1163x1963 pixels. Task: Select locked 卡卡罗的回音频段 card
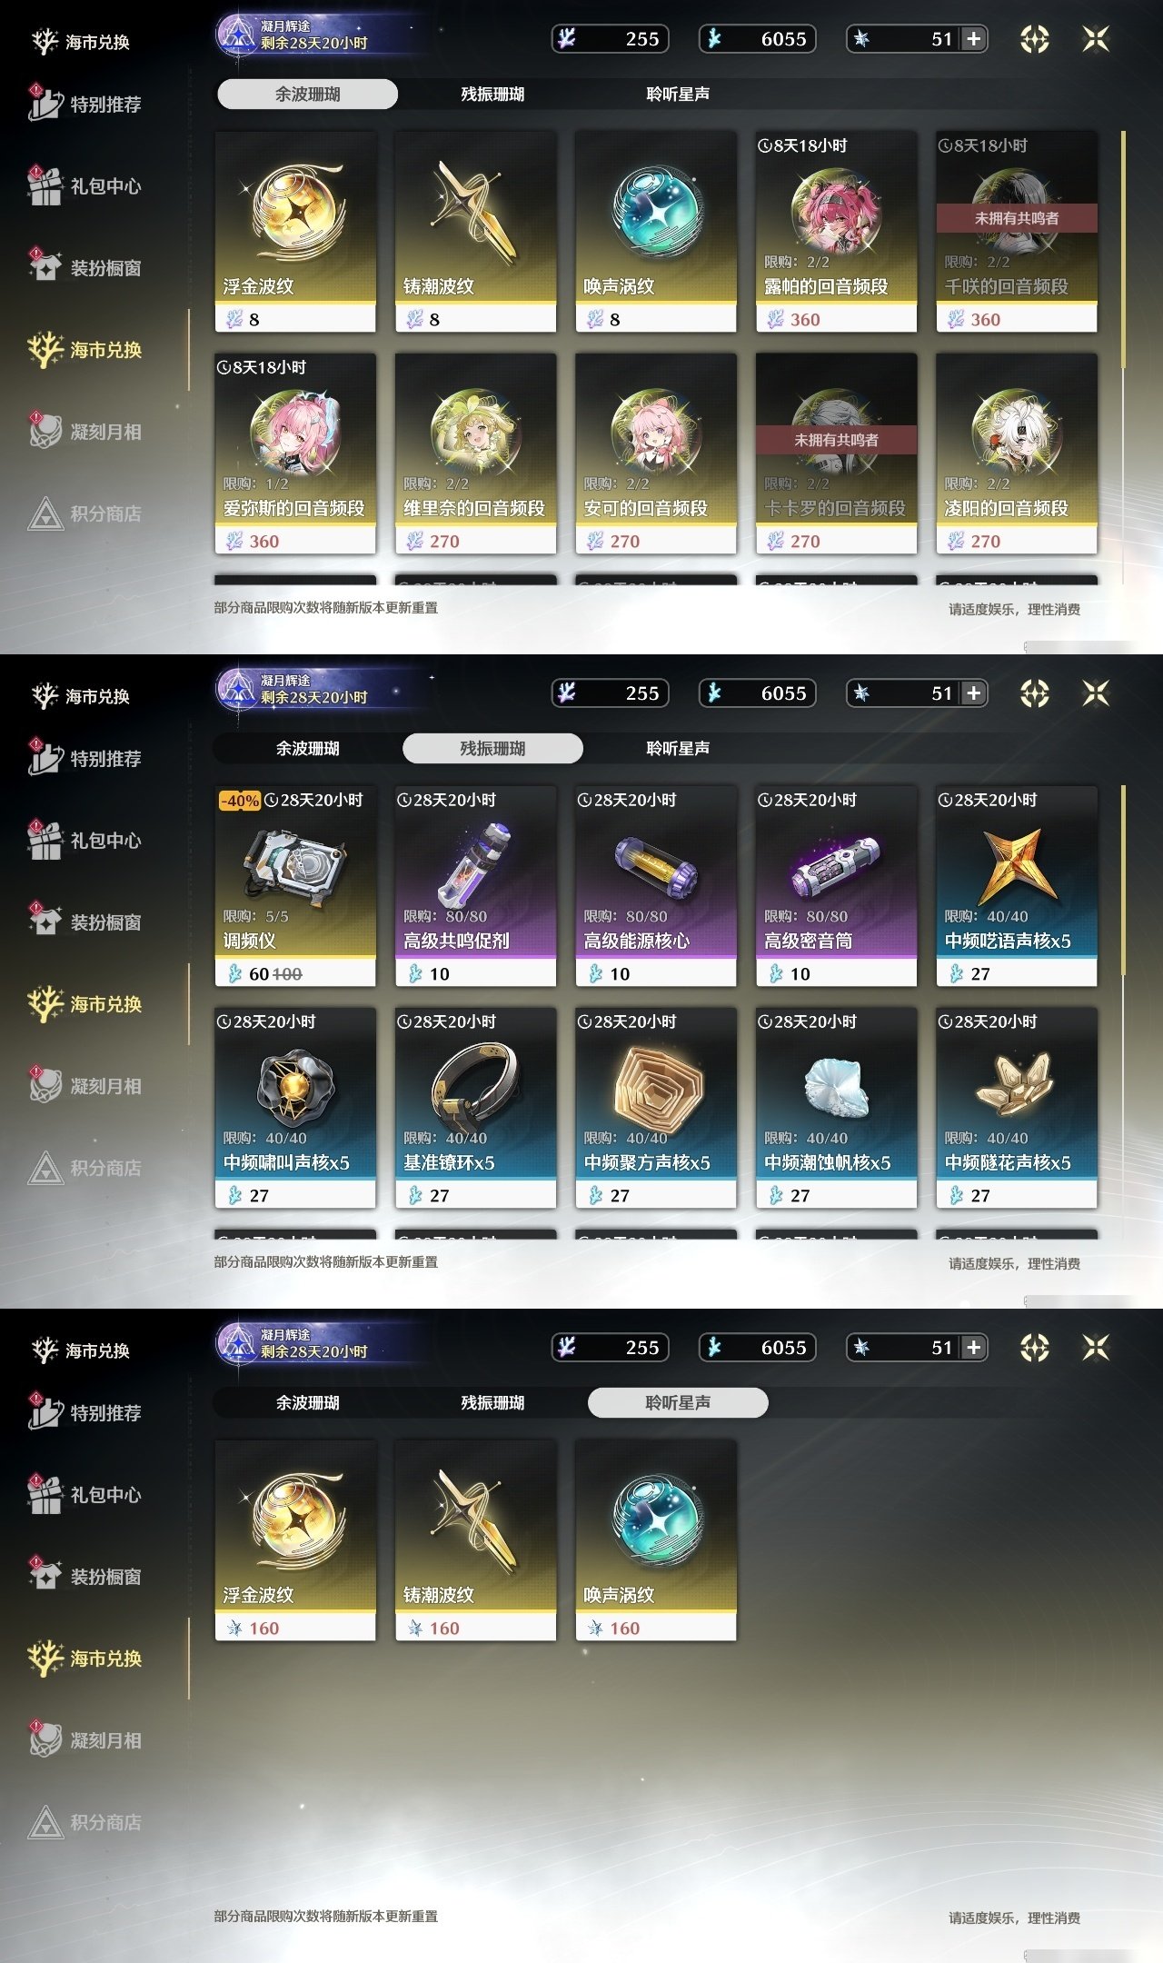point(836,453)
